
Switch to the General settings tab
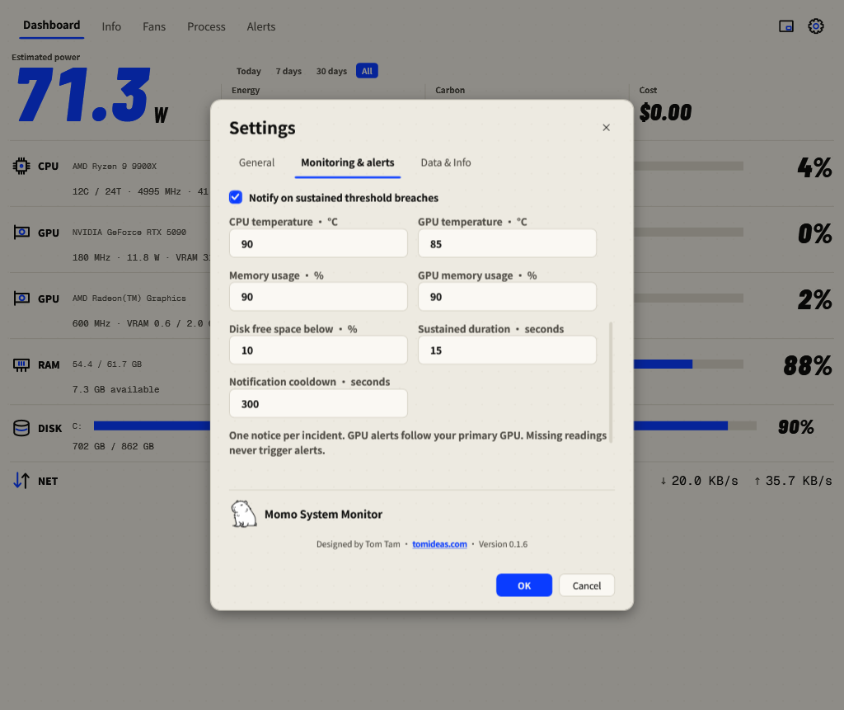[x=256, y=162]
